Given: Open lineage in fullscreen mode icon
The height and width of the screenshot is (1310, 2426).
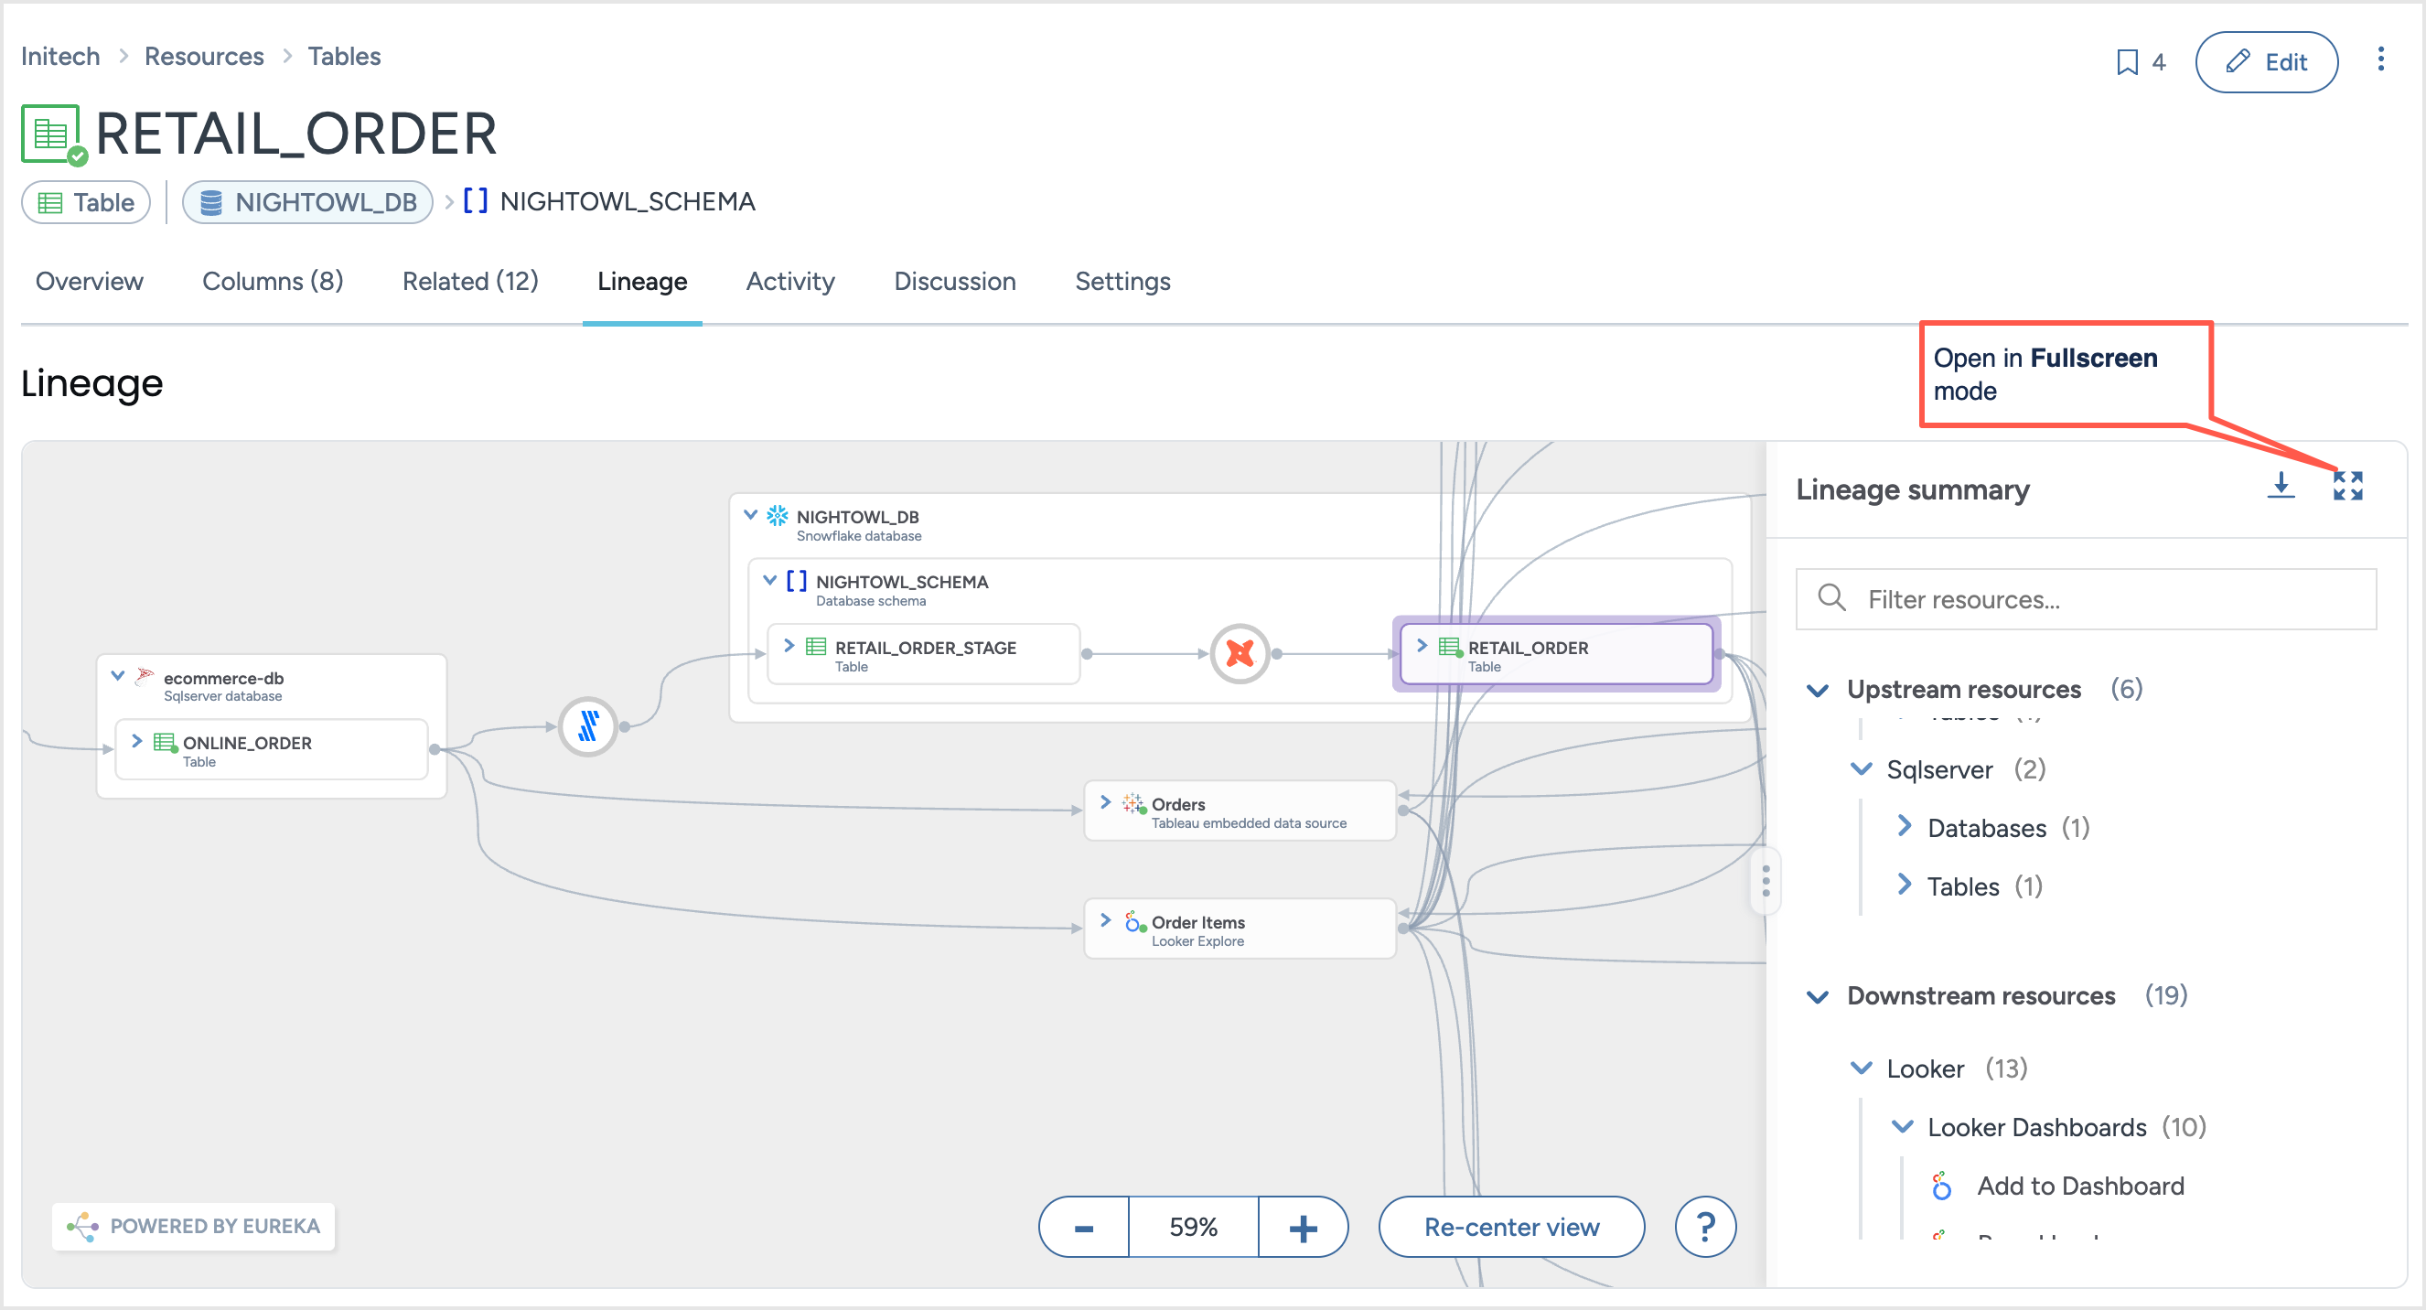Looking at the screenshot, I should pos(2347,486).
